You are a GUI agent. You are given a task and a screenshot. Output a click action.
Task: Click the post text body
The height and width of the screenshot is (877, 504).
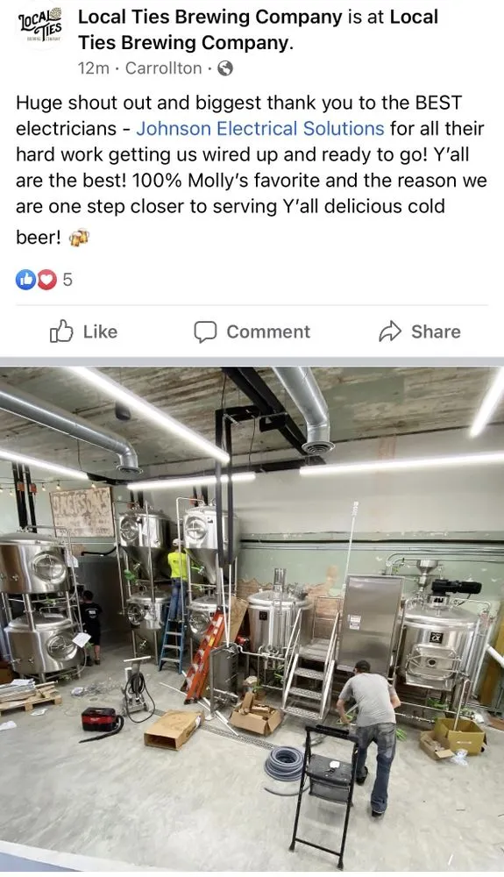tap(252, 168)
